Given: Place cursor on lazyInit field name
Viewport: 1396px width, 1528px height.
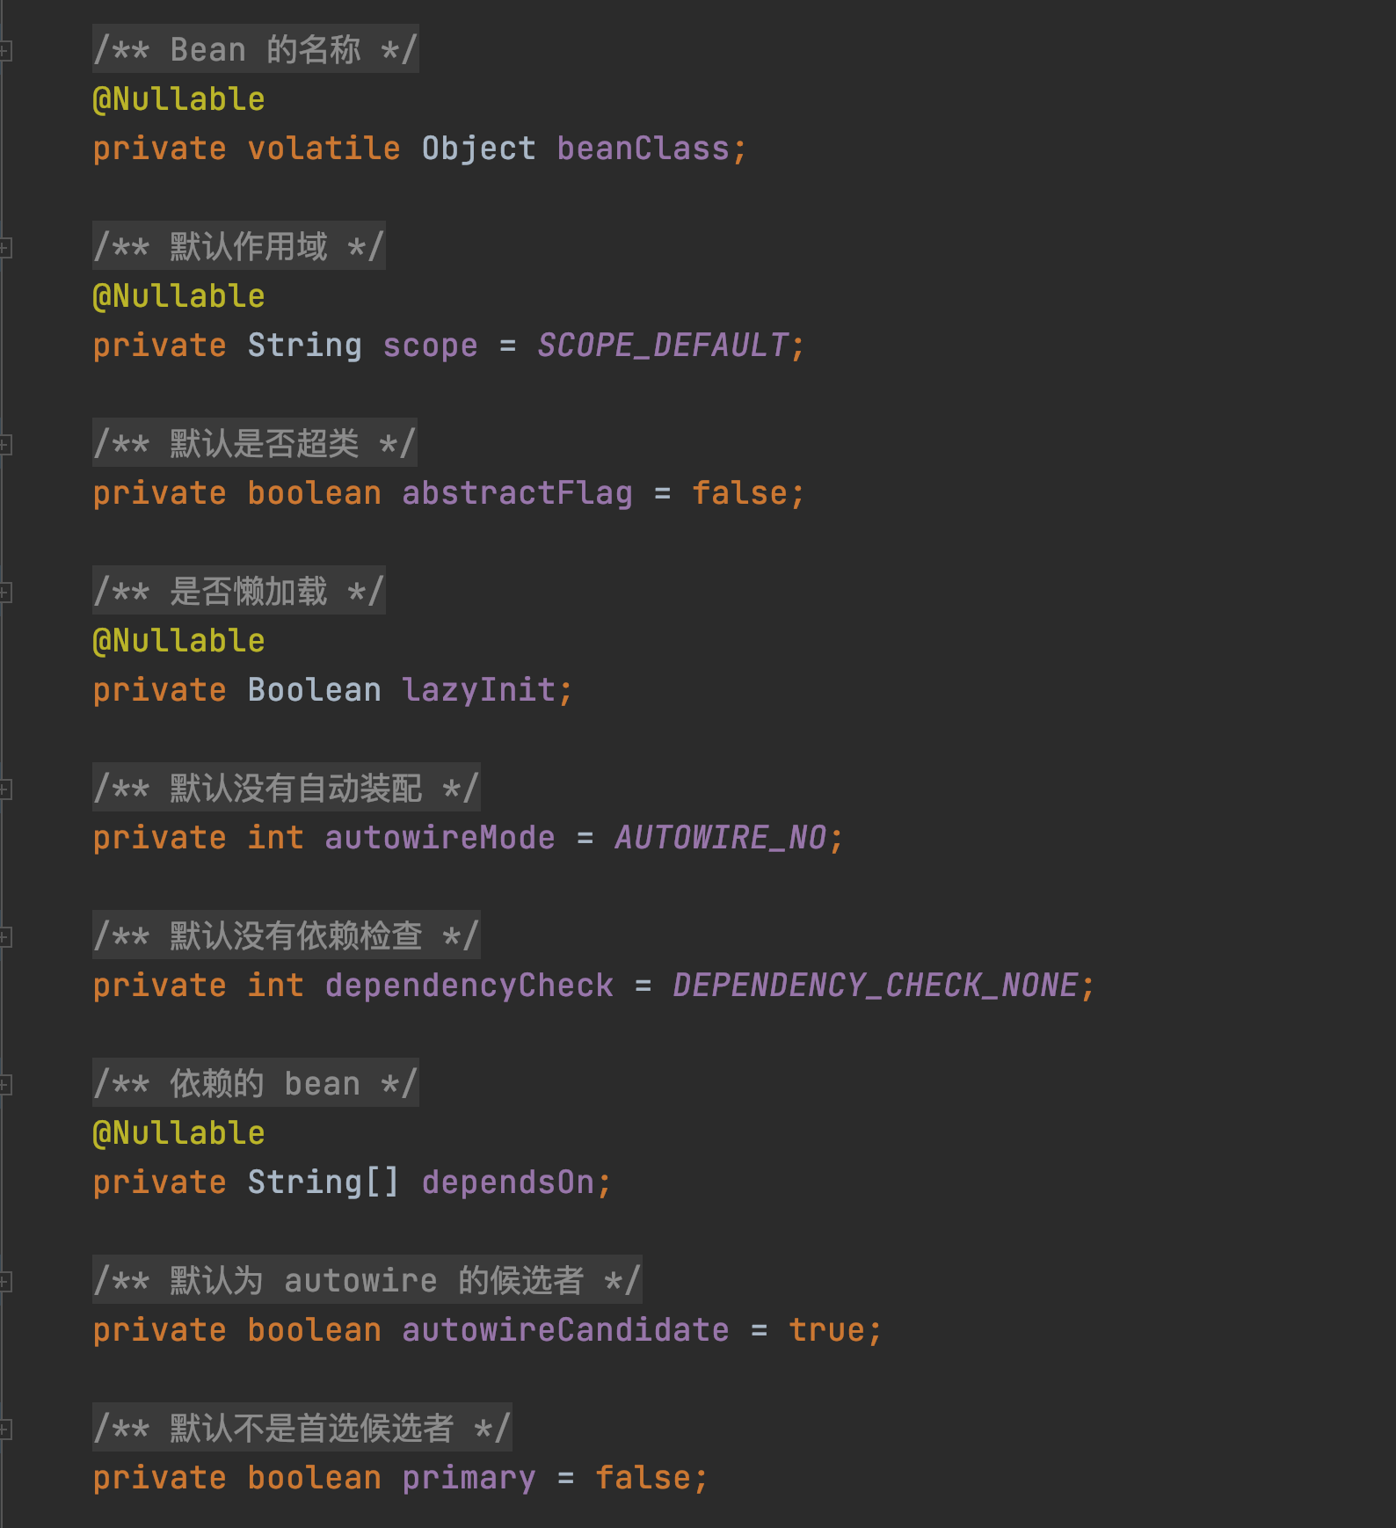Looking at the screenshot, I should 479,690.
